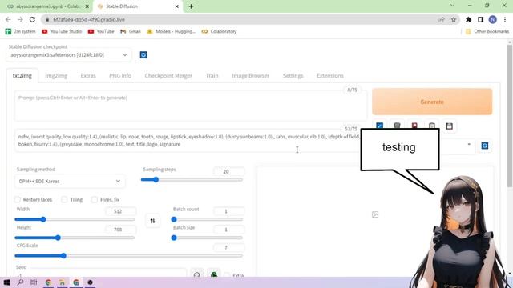This screenshot has height=288, width=513.
Task: Enable Hires. fix checkbox
Action: tap(95, 199)
